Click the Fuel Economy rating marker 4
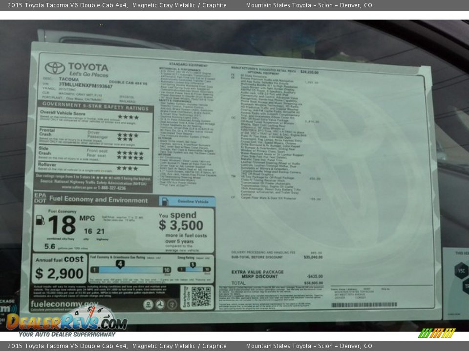Viewport: 469px width, 351px height. tap(120, 265)
